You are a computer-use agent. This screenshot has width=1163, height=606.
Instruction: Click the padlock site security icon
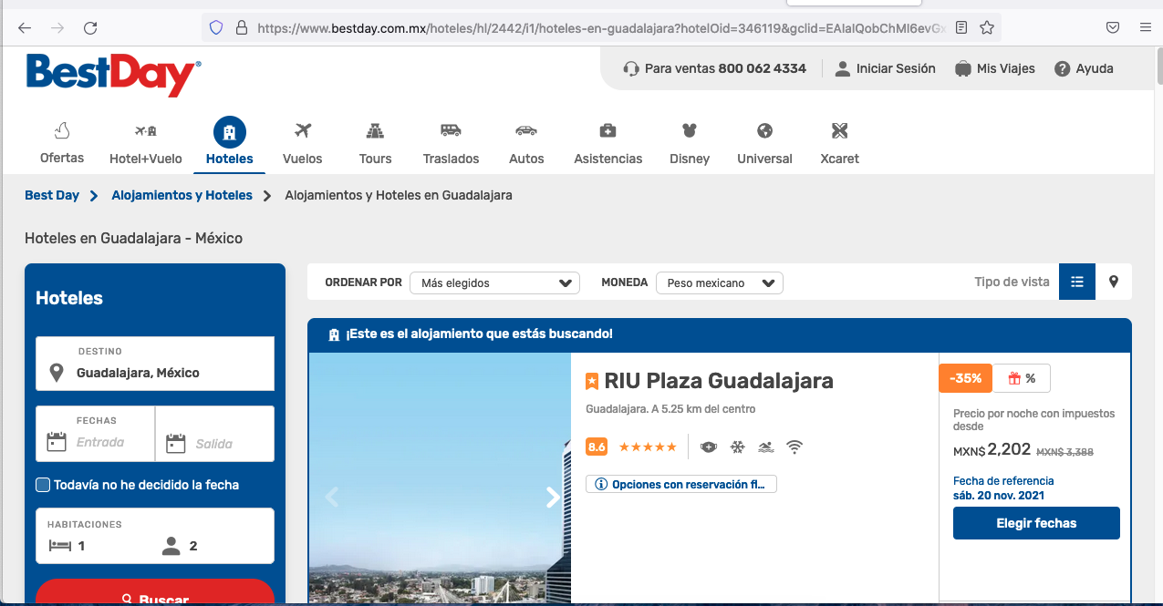[x=241, y=28]
